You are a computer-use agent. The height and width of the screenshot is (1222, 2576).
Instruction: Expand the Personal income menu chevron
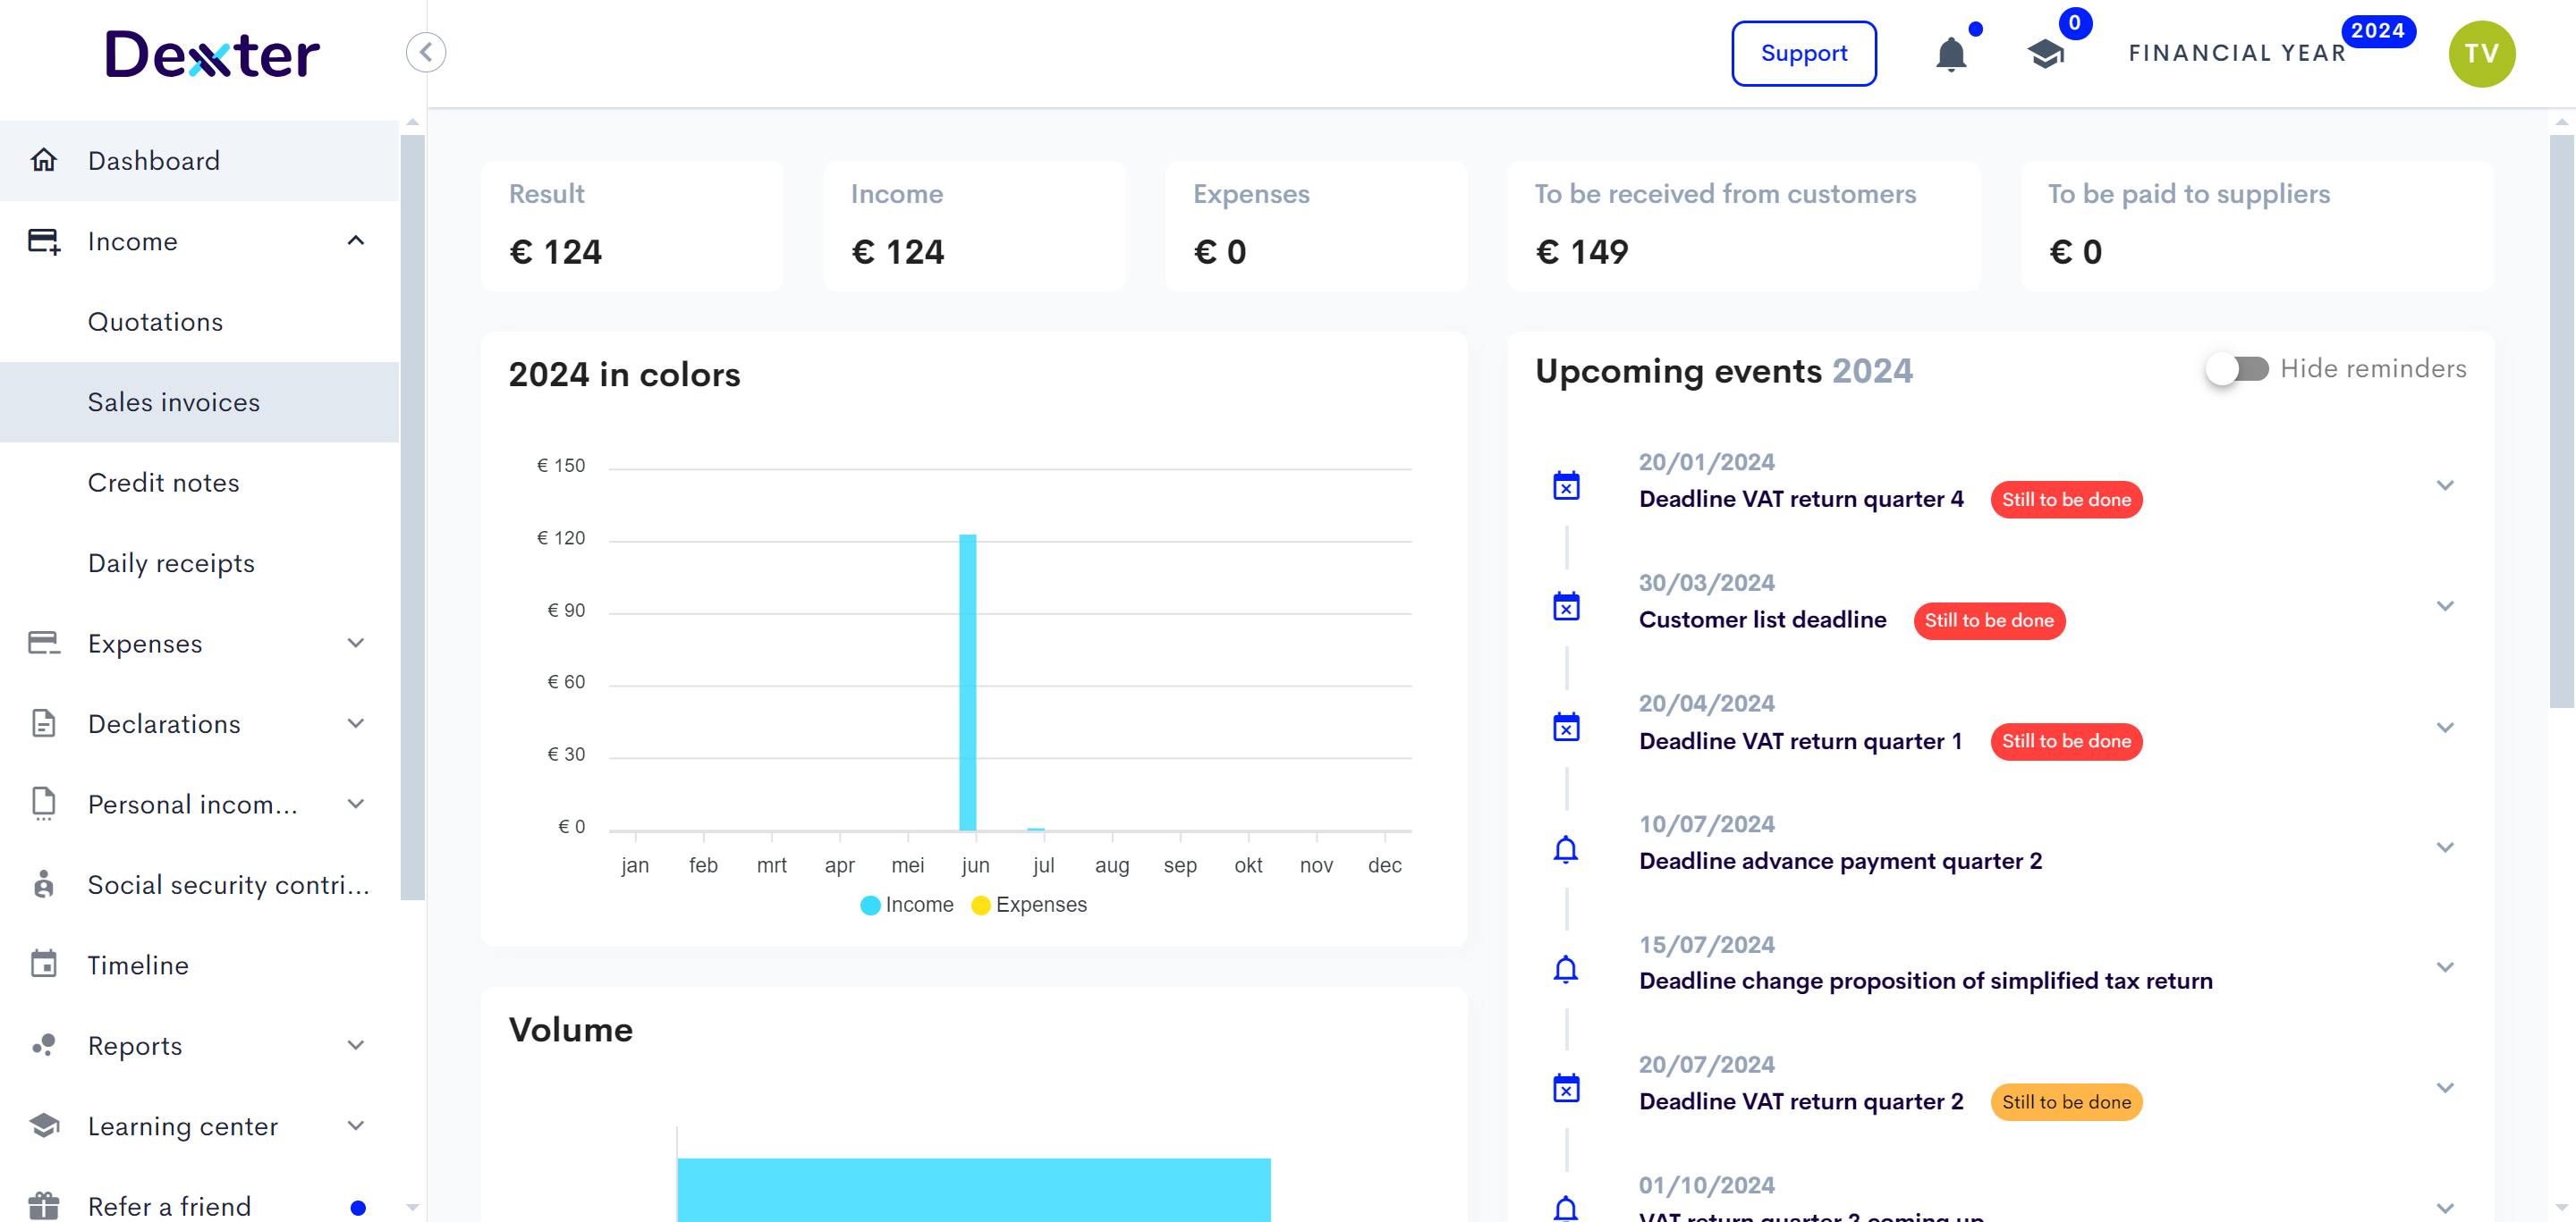[356, 804]
